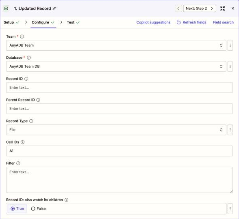
Task: Click the up-down arrows in Database dropdown
Action: [221, 67]
